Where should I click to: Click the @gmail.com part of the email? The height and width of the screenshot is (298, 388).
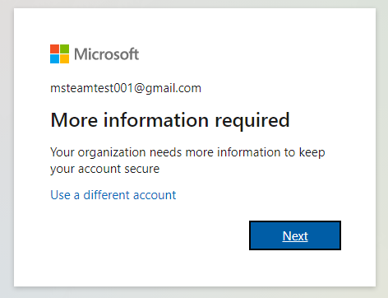point(168,89)
